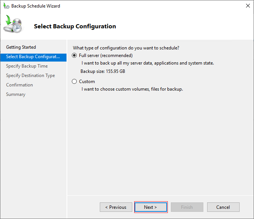Open the Confirmation step in sidebar
254x219 pixels.
tap(19, 85)
